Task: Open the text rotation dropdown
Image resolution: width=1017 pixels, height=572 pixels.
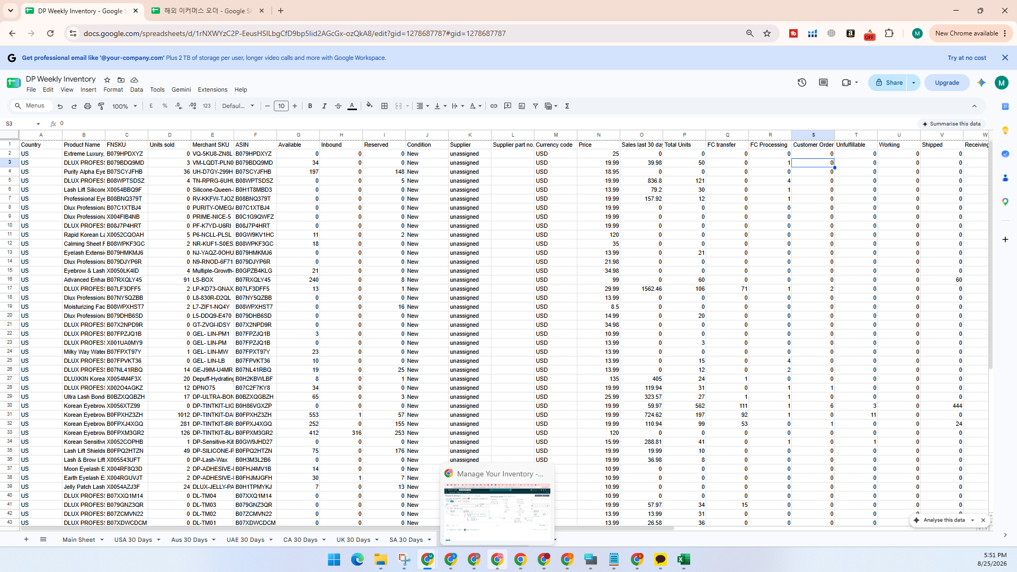Action: 476,106
